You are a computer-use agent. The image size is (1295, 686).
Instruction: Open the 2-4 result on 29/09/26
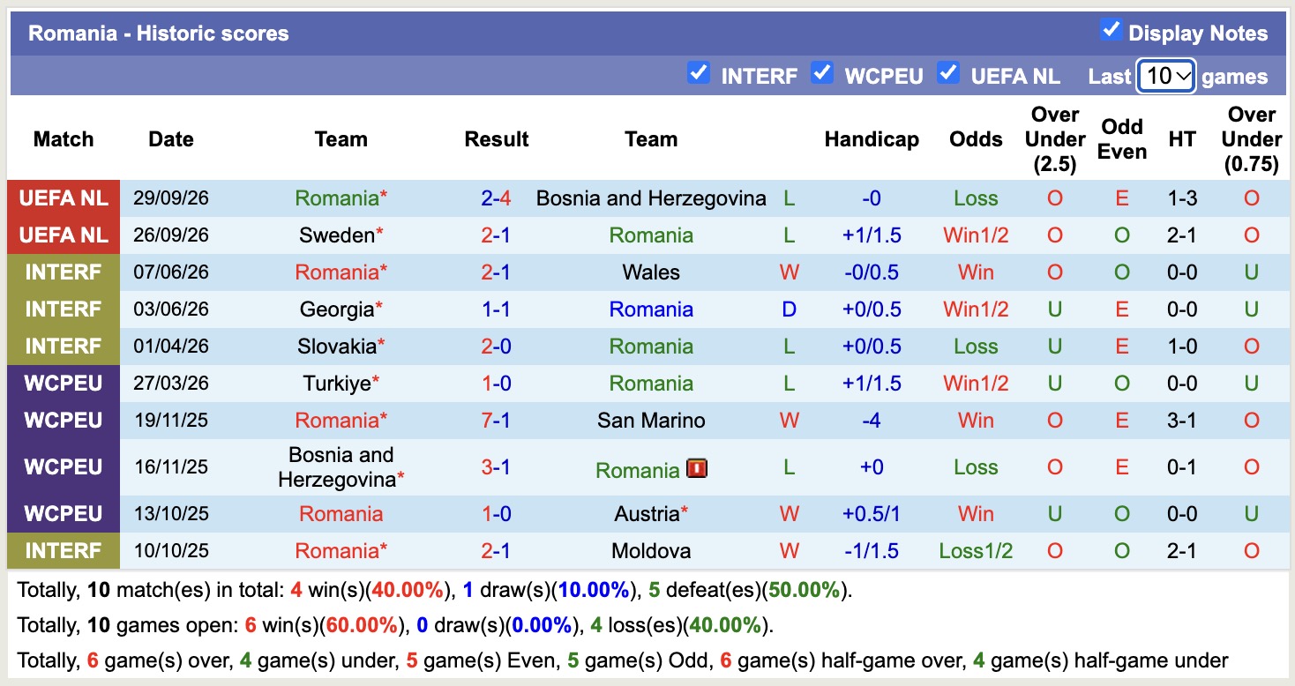coord(497,198)
